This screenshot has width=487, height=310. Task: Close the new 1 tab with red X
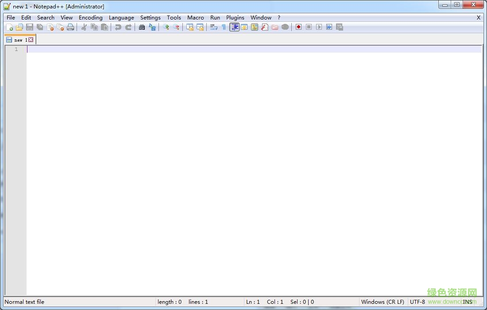pyautogui.click(x=31, y=40)
